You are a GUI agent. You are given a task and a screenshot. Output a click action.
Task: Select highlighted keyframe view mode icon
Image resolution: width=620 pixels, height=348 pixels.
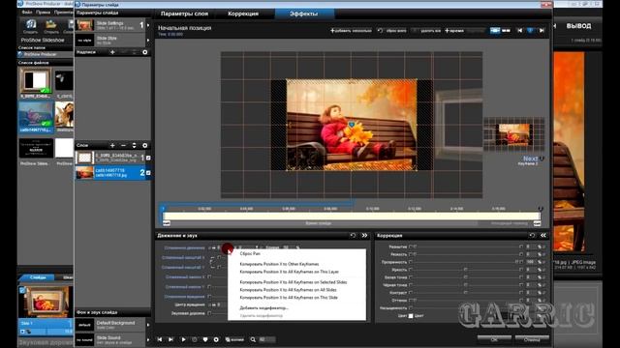[495, 30]
